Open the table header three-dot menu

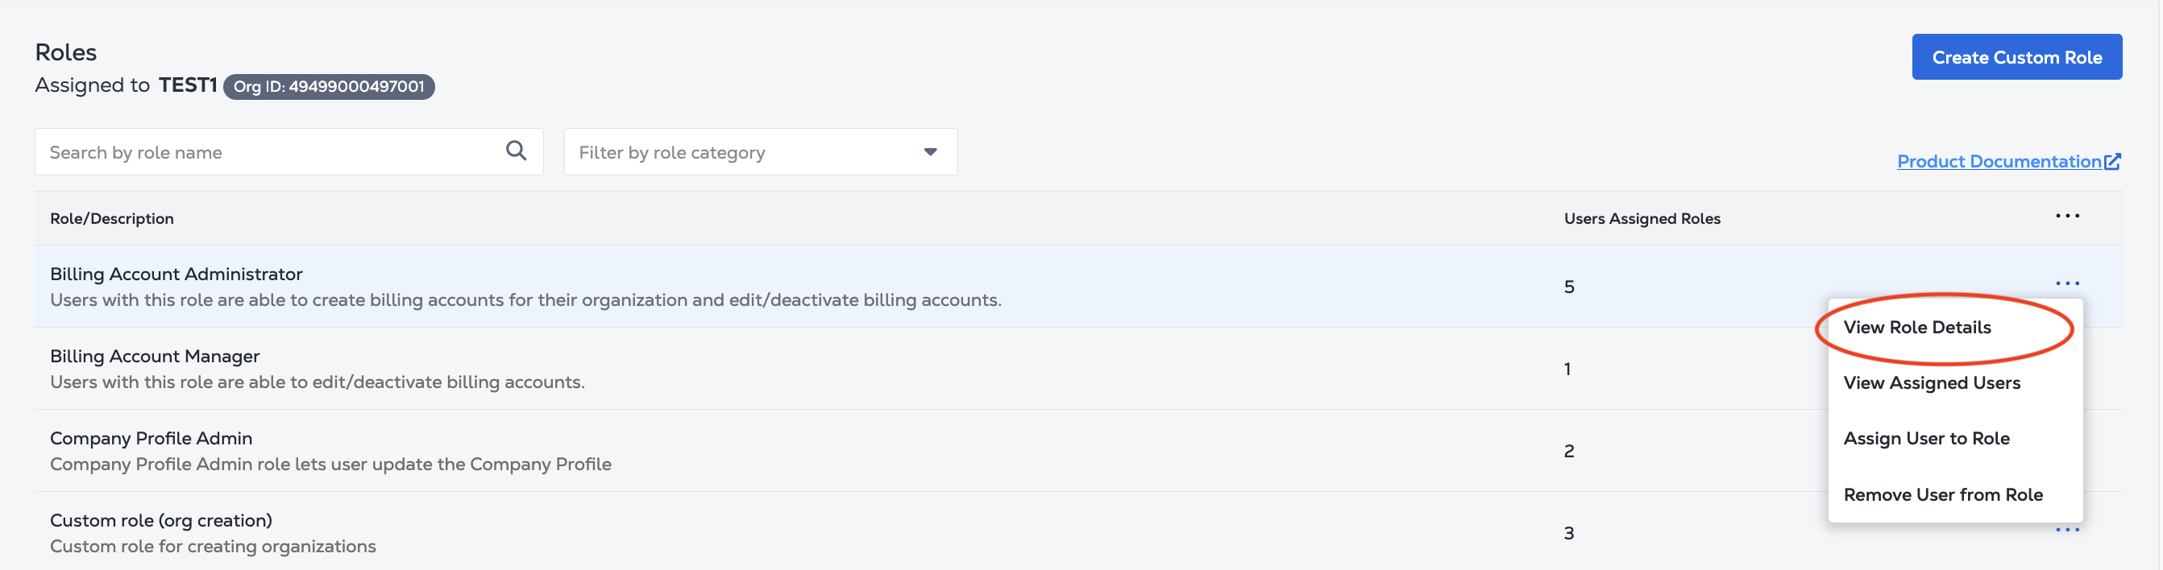pos(2067,217)
